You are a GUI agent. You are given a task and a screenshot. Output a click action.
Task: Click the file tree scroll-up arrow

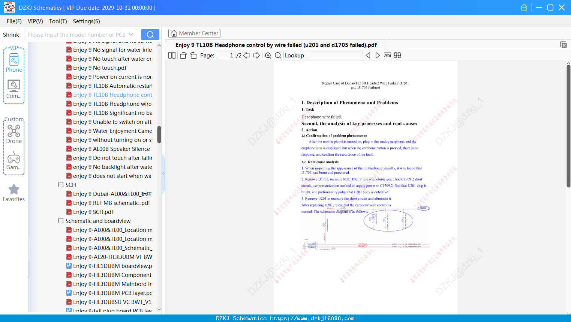coord(159,45)
